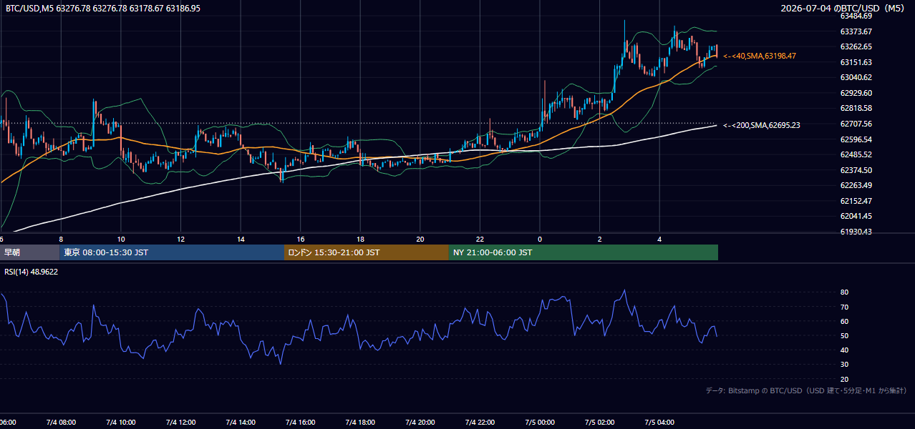Click price axis value 62263.49
Image resolution: width=915 pixels, height=429 pixels.
tap(856, 185)
